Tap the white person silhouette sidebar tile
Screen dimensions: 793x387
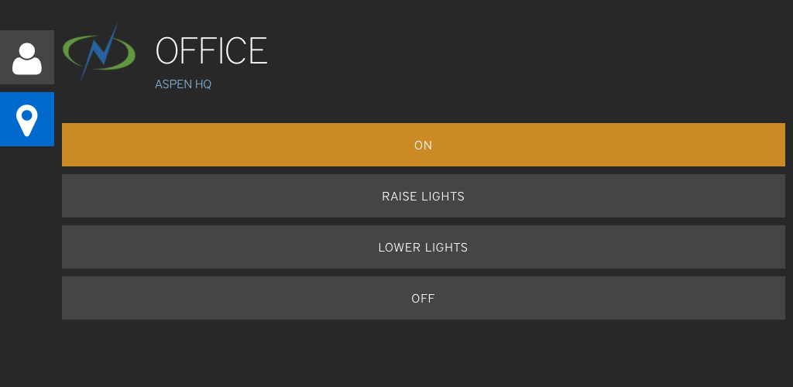click(27, 57)
